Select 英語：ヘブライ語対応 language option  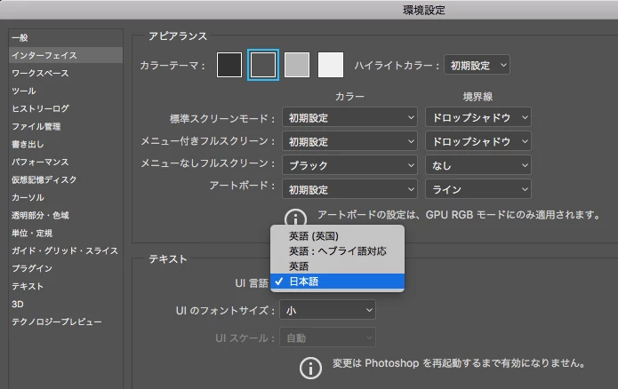click(x=337, y=251)
